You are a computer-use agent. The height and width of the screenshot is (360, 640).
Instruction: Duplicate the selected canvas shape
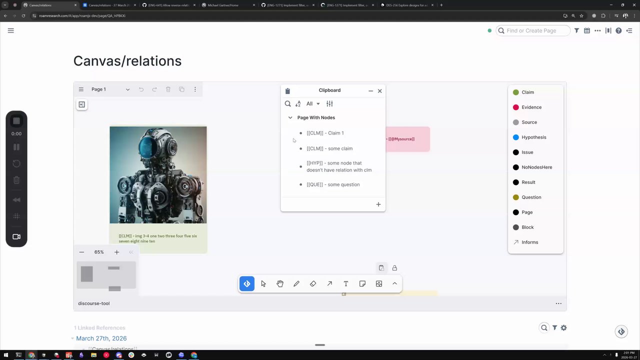(181, 89)
